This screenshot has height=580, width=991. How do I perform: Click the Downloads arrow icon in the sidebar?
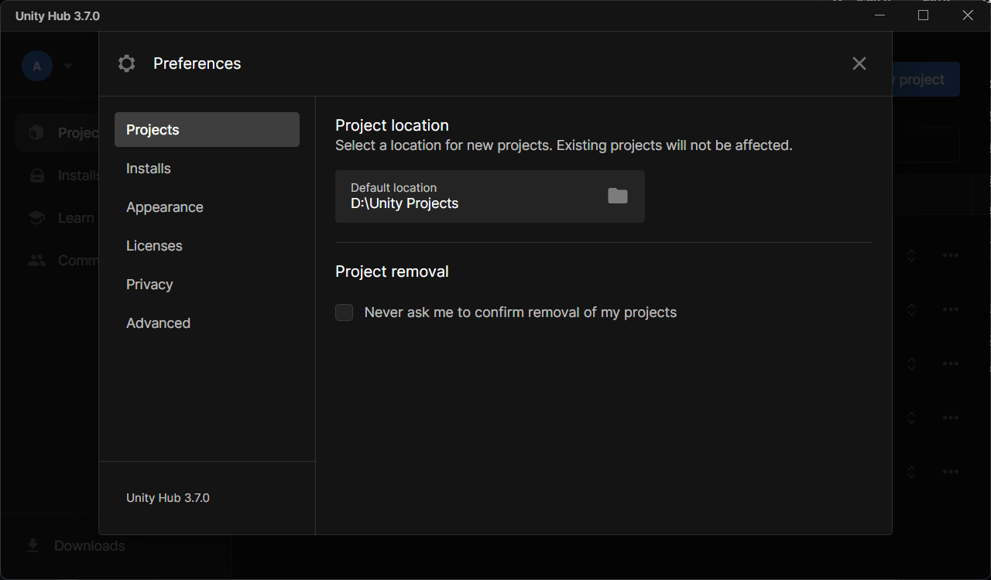[x=33, y=546]
